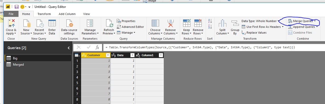This screenshot has width=325, height=104.
Task: Collapse the Queries pane with the chevron
Action: [x=68, y=48]
